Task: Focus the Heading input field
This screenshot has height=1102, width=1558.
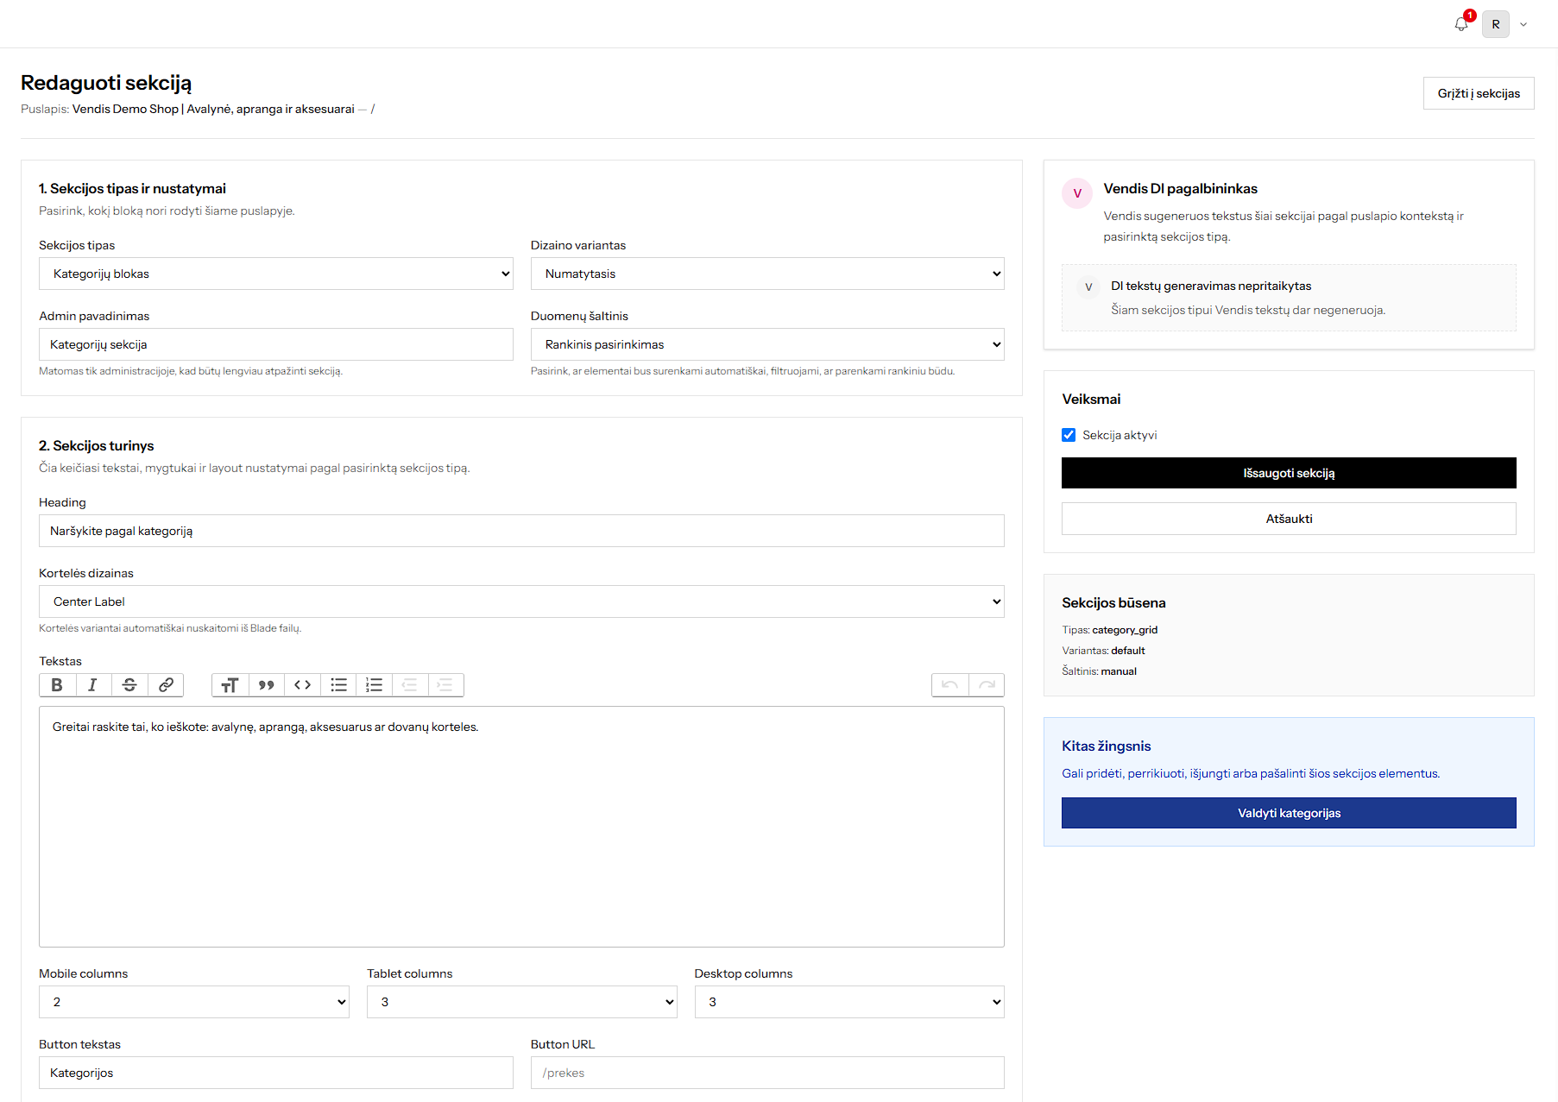Action: tap(521, 531)
